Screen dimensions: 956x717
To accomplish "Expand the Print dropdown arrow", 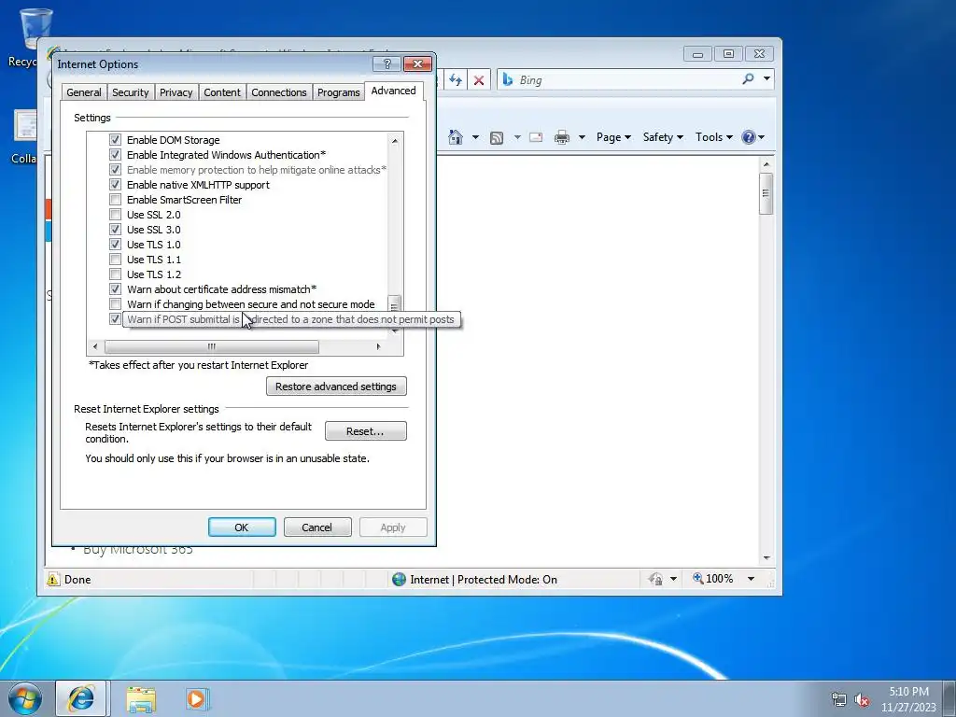I will [x=582, y=138].
